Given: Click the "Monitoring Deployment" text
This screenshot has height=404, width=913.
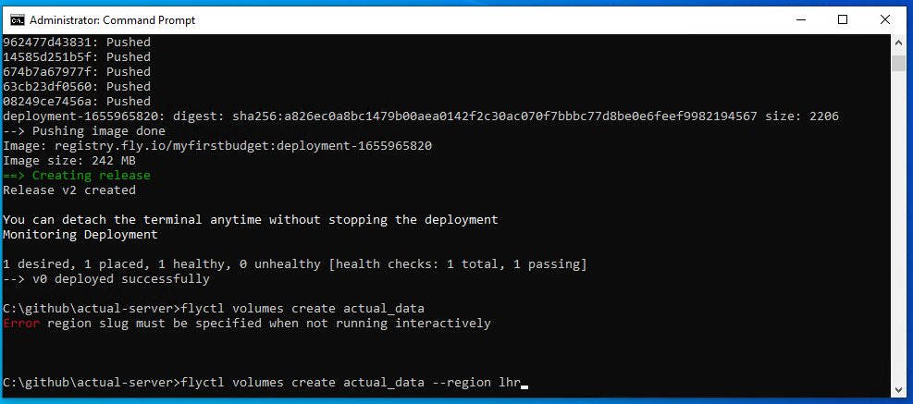Looking at the screenshot, I should tap(80, 234).
